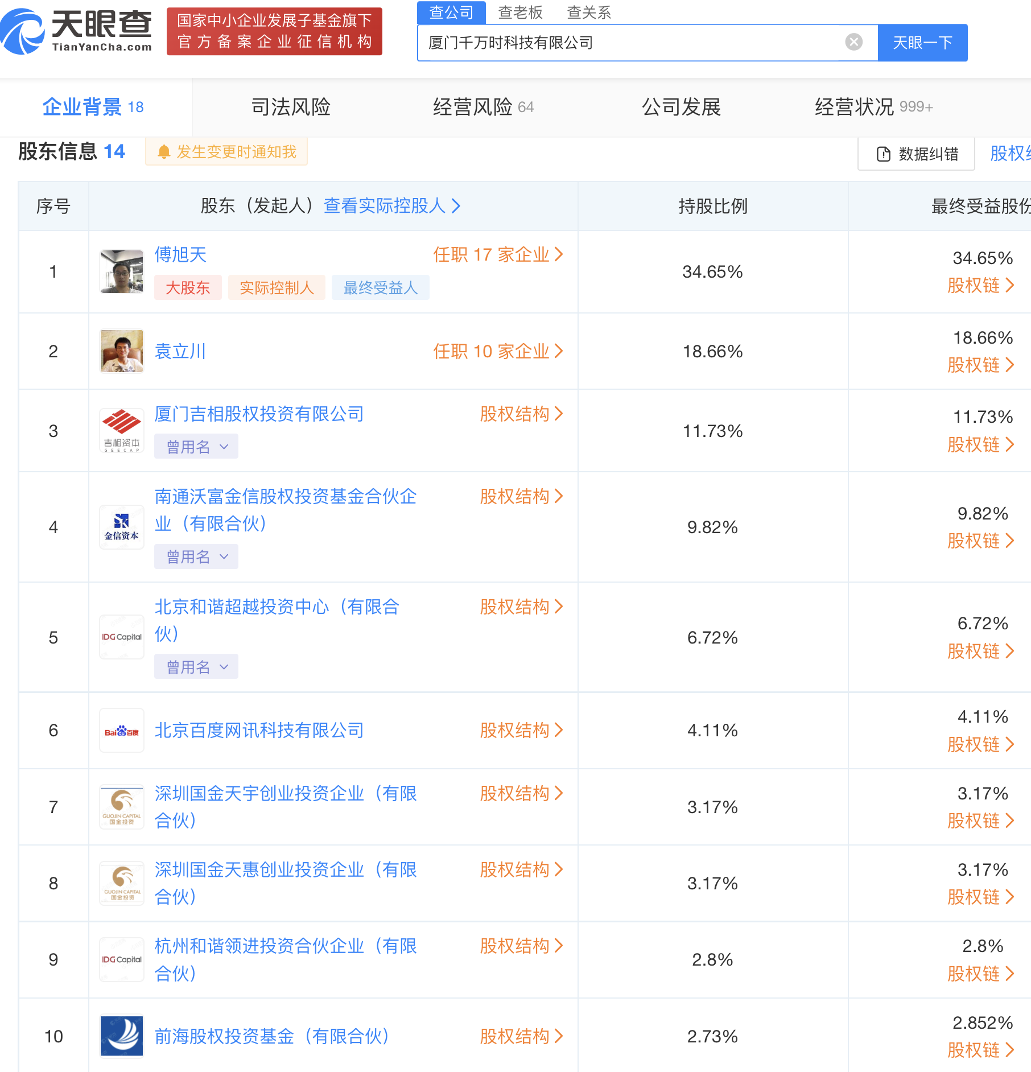Expand 曾用名 for 南通沃富金信股权投资基金

pyautogui.click(x=196, y=556)
